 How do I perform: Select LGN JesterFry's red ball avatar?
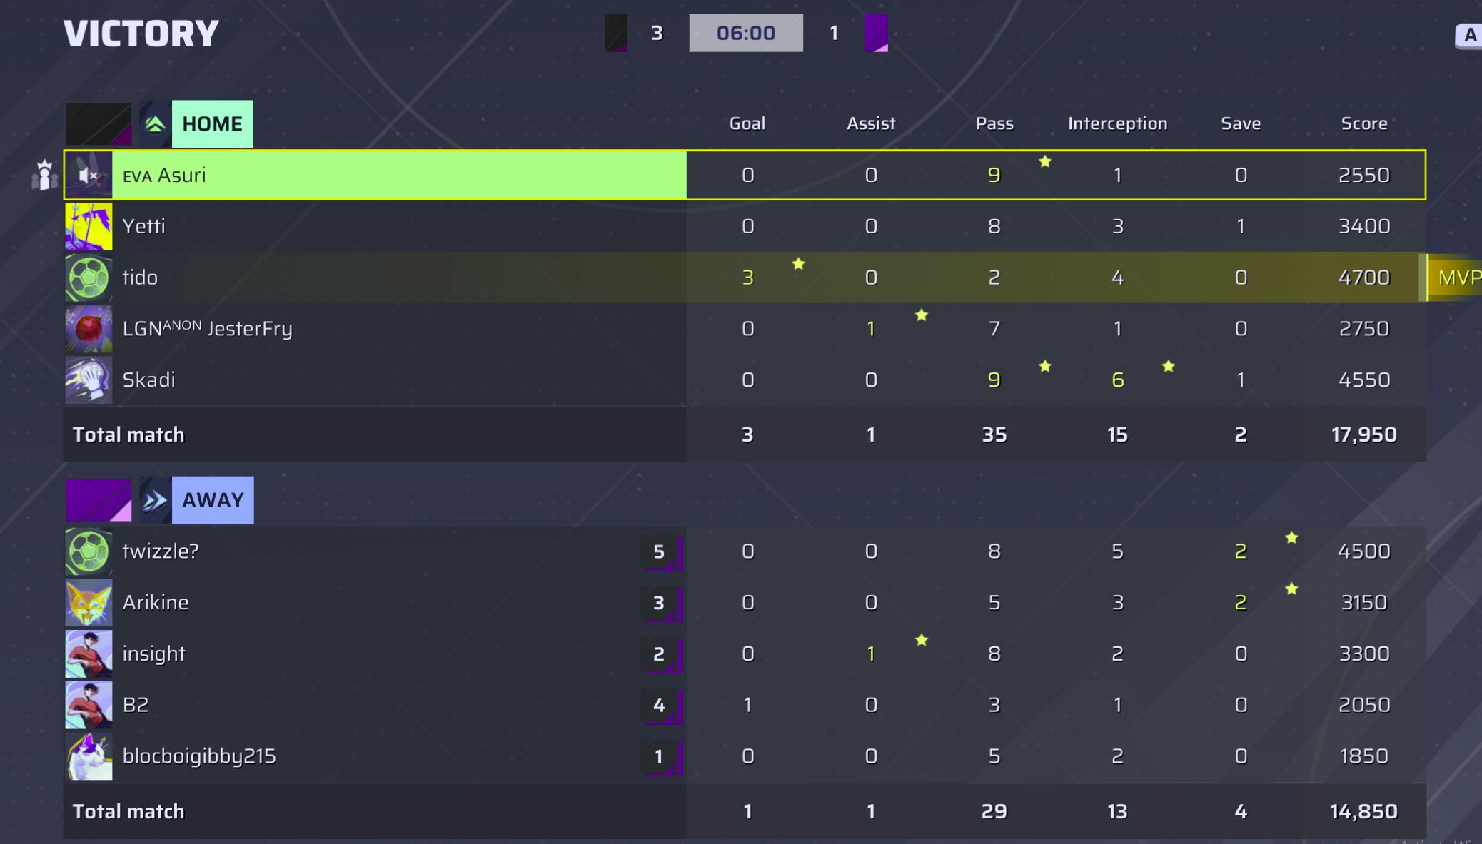click(89, 329)
